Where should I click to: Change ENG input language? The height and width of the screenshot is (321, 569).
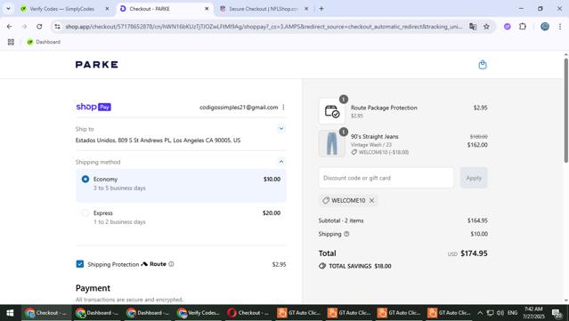point(512,313)
